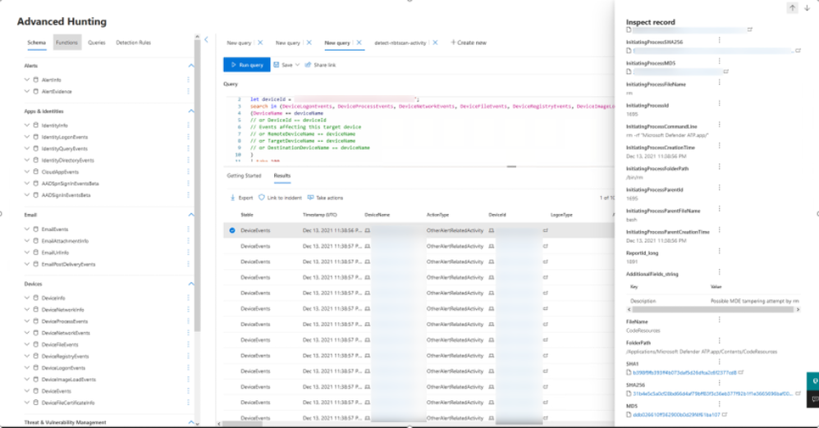Open more options for CloudAppEvents table
The height and width of the screenshot is (428, 819).
pos(188,171)
